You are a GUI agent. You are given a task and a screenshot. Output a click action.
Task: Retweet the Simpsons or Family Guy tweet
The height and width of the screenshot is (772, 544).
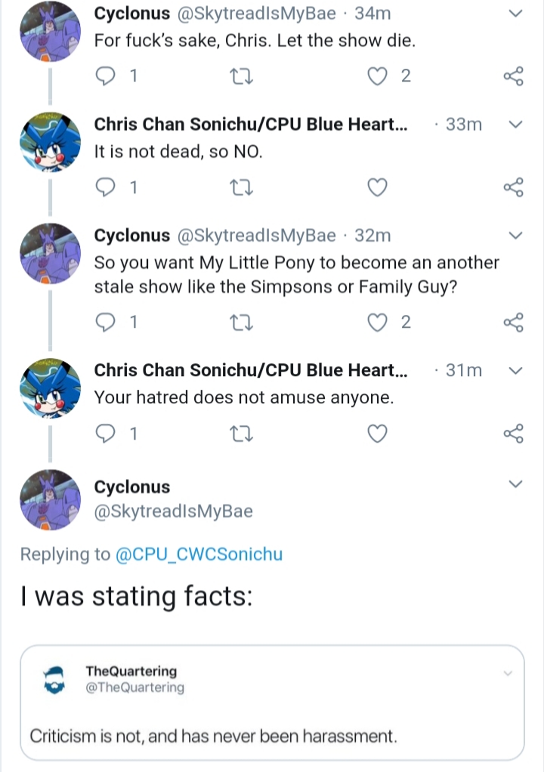click(241, 323)
